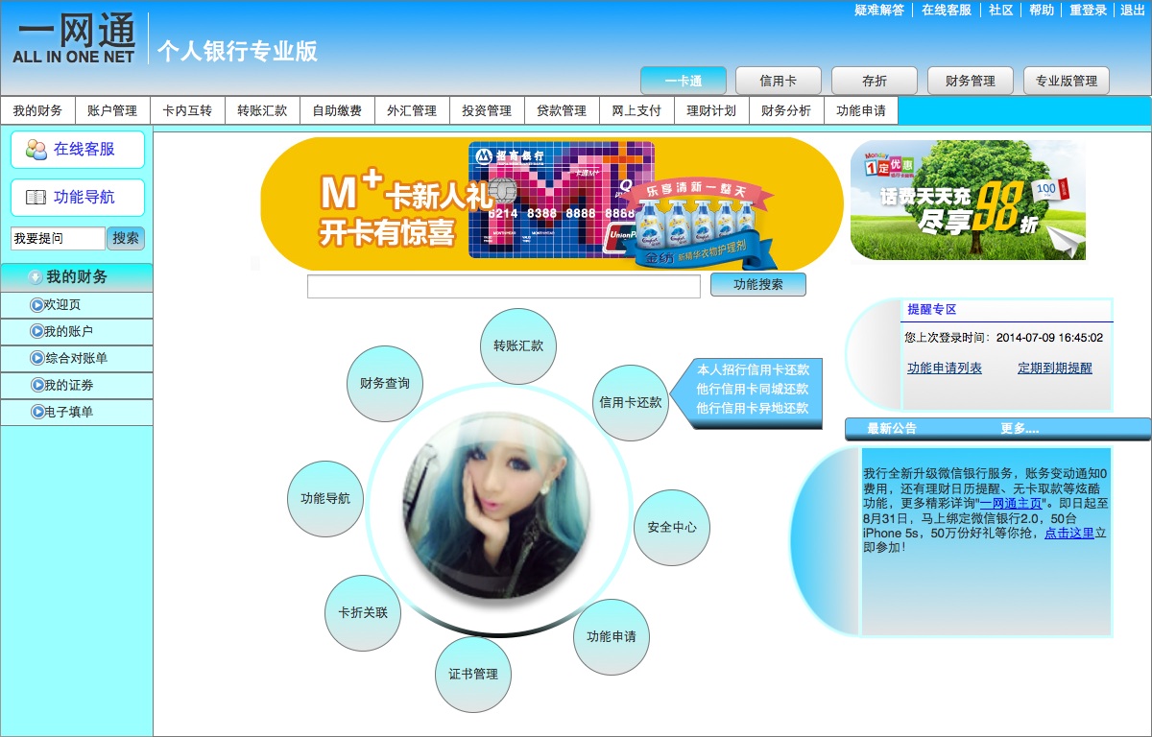The height and width of the screenshot is (737, 1152).
Task: Open the 财务查询 circle
Action: [x=384, y=384]
